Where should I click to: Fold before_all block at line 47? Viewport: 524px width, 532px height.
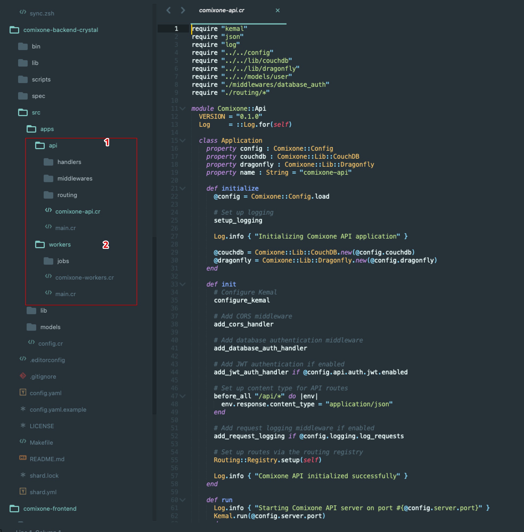(182, 396)
